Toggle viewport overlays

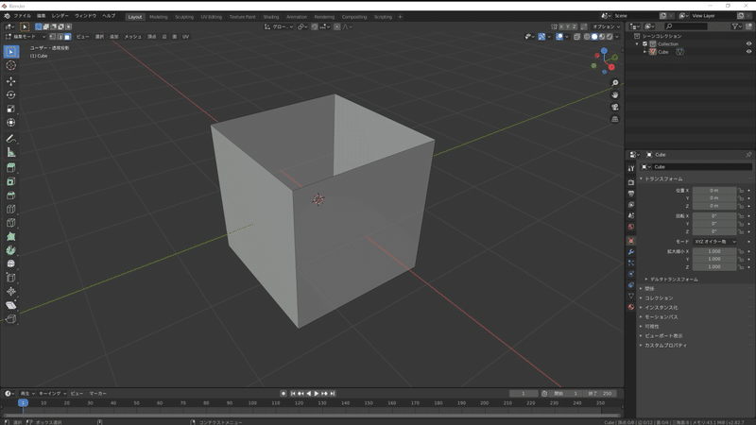(559, 37)
